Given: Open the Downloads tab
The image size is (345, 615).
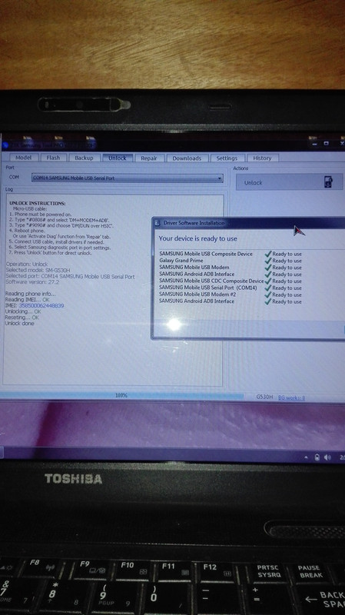Looking at the screenshot, I should (x=187, y=158).
